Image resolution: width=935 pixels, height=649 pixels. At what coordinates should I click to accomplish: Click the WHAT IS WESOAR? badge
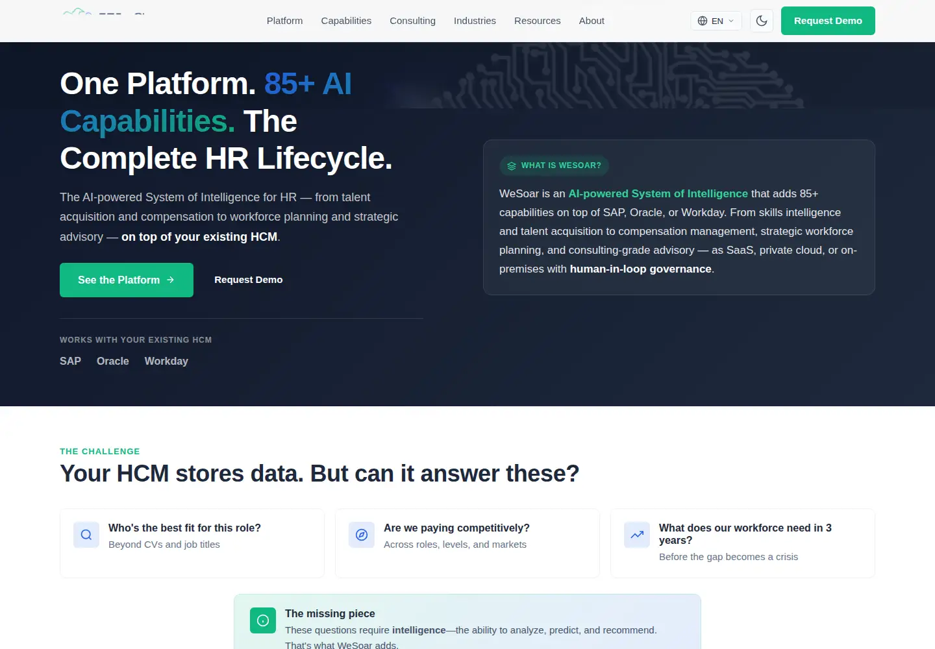pos(554,165)
